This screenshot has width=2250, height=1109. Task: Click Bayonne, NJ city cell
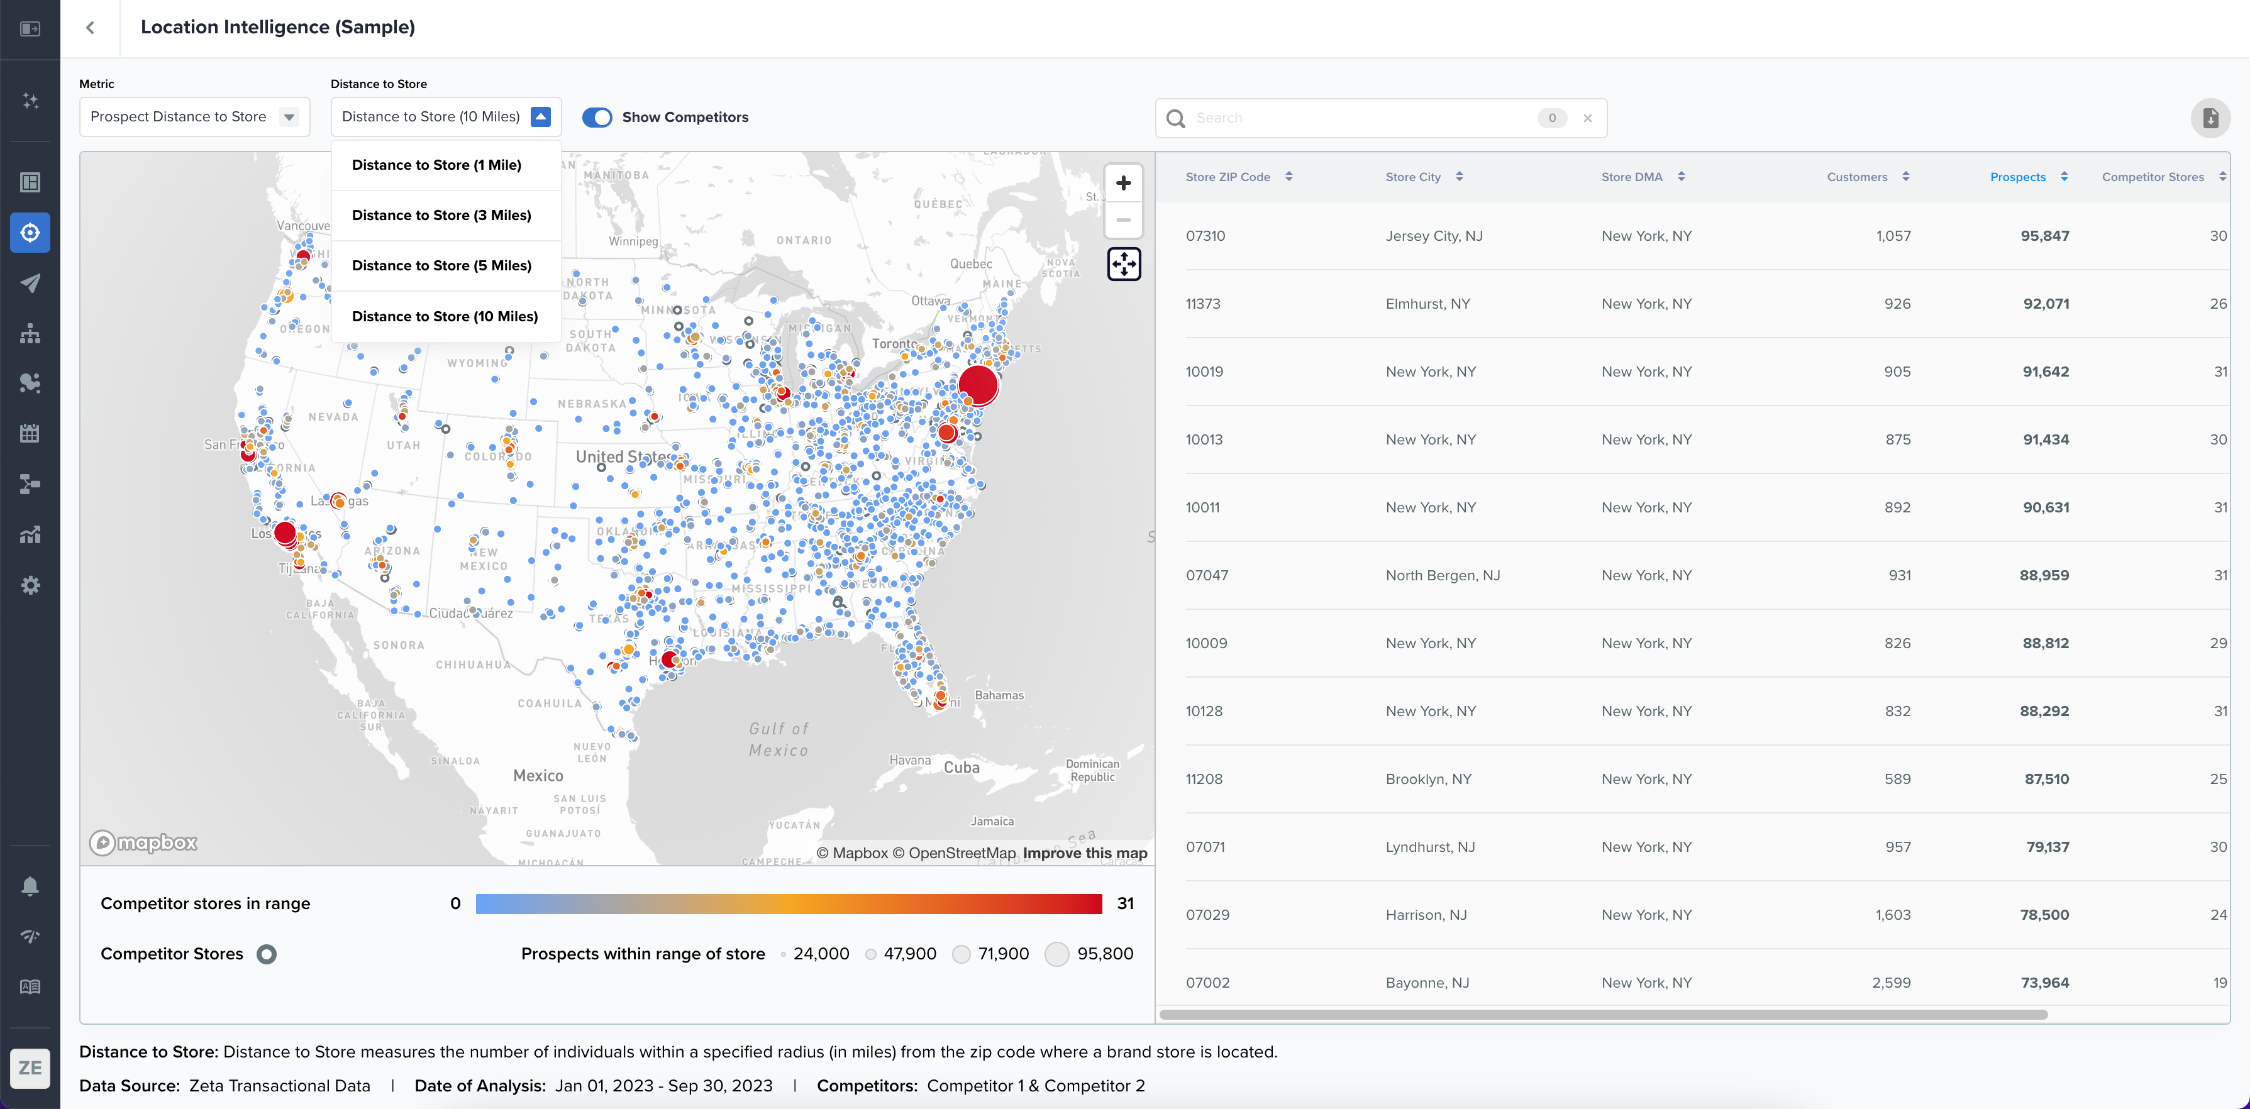click(1427, 983)
